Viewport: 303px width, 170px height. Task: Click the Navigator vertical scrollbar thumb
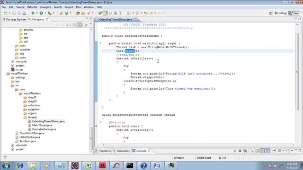(91, 138)
